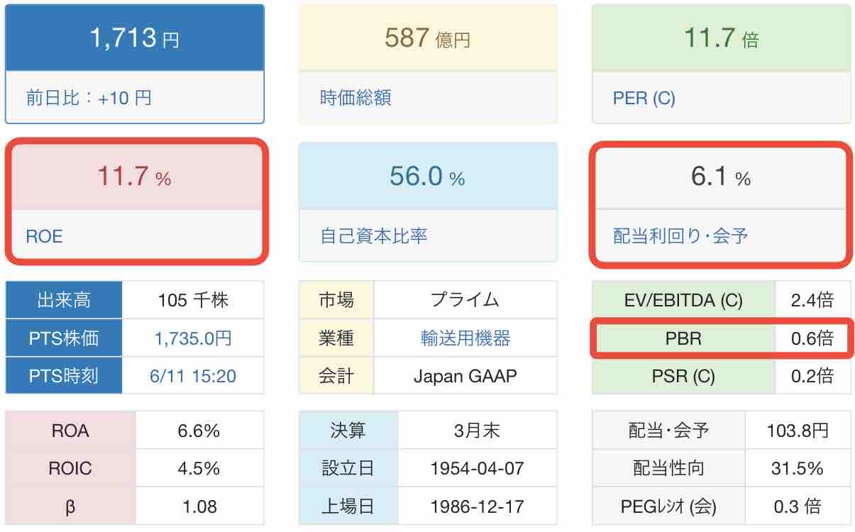Select the PSR (C) label cell
The width and height of the screenshot is (855, 532).
683,376
